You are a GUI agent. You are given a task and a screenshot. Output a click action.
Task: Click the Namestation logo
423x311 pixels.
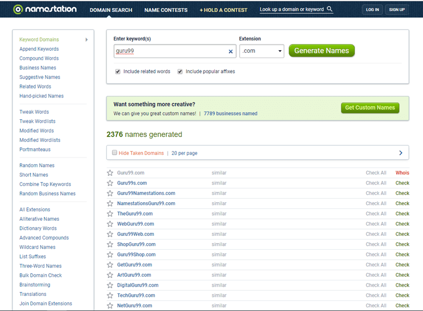[45, 9]
